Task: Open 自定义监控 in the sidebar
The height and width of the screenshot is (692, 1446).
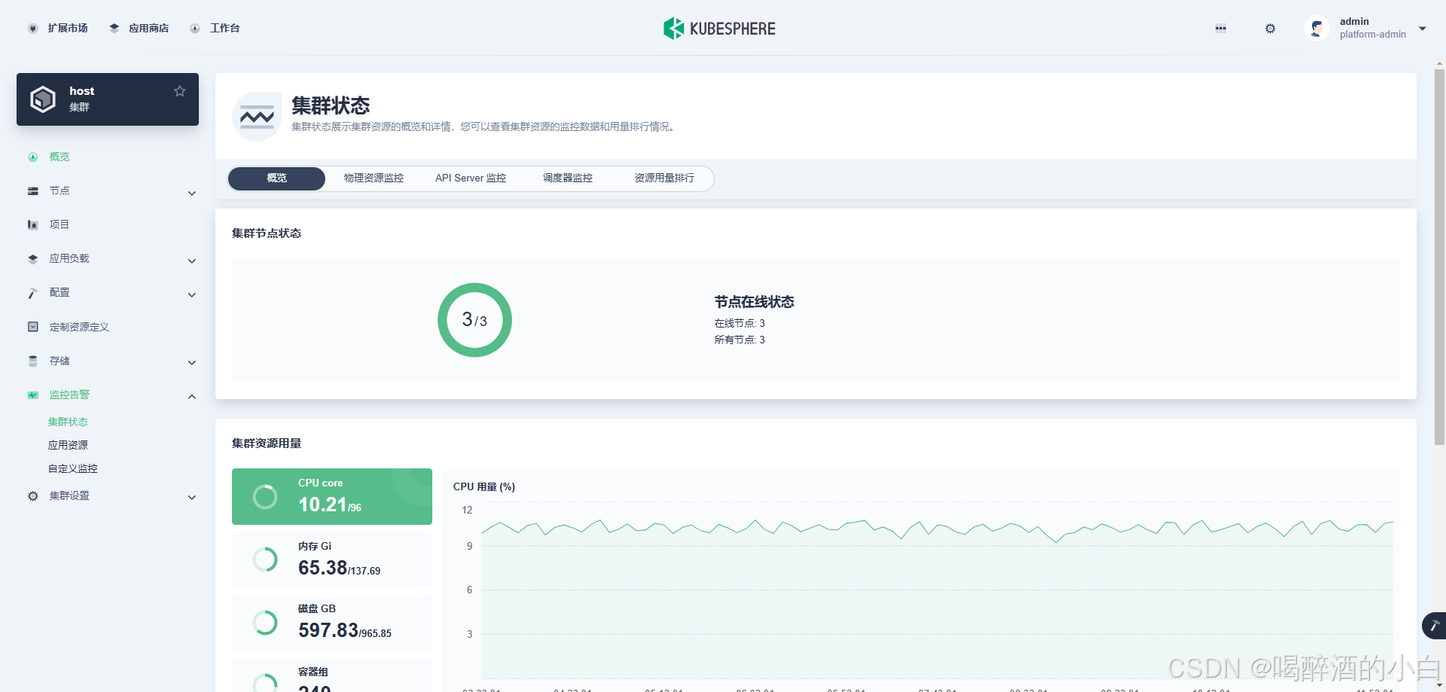Action: tap(73, 469)
